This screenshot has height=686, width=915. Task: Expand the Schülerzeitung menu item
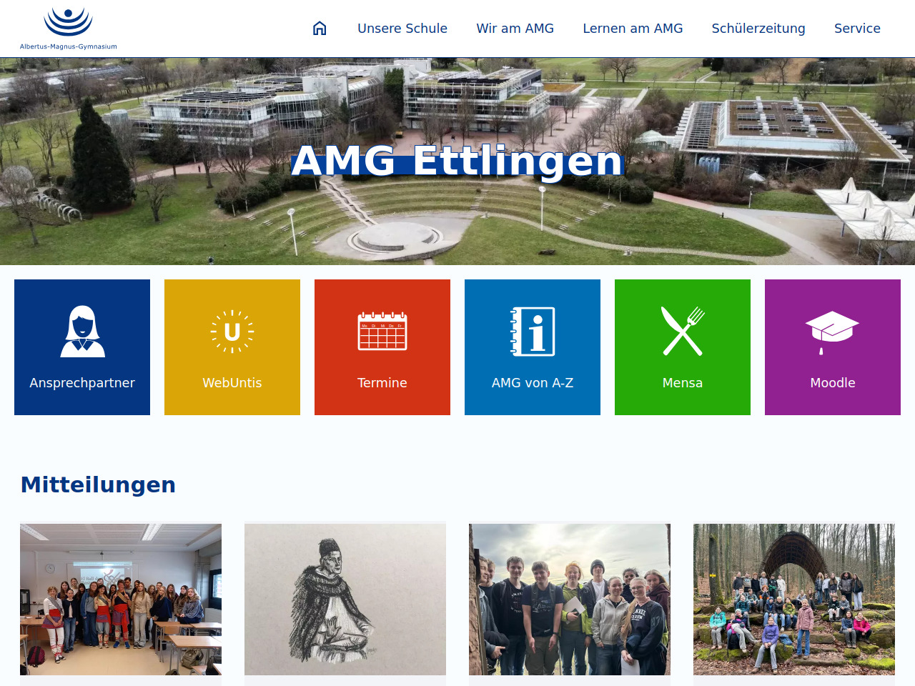[x=758, y=29]
